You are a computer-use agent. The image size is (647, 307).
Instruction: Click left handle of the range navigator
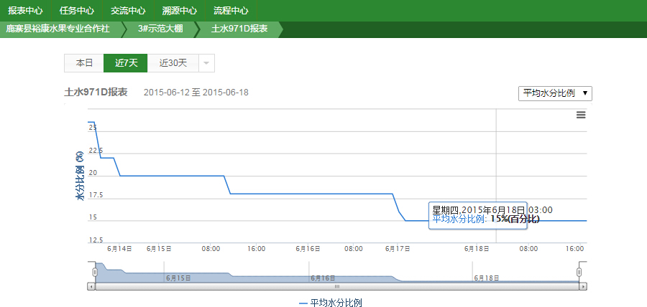tap(94, 273)
